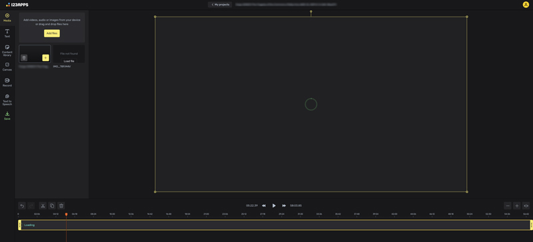Viewport: 533px width, 242px height.
Task: Skip forward with the fast-forward button
Action: point(284,205)
